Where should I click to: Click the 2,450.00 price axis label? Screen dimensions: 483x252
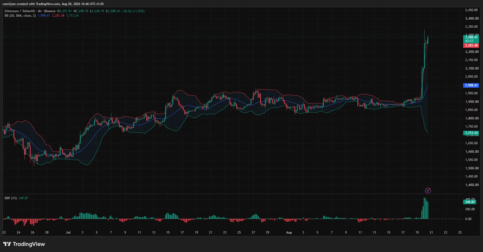472,10
